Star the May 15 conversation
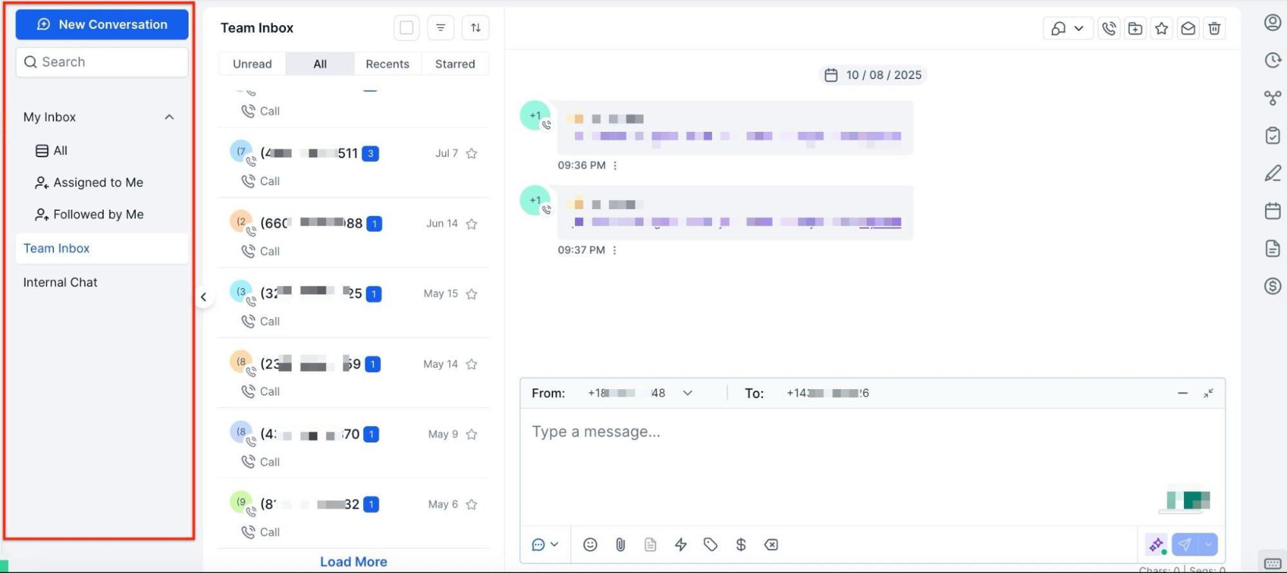This screenshot has height=573, width=1287. point(471,294)
